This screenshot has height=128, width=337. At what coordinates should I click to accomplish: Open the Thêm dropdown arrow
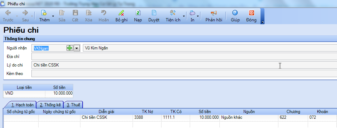coord(53,16)
